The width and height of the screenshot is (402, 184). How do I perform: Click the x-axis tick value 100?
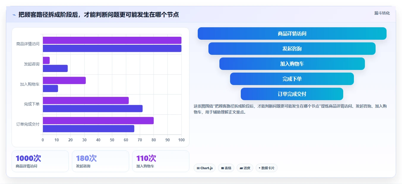(181, 140)
